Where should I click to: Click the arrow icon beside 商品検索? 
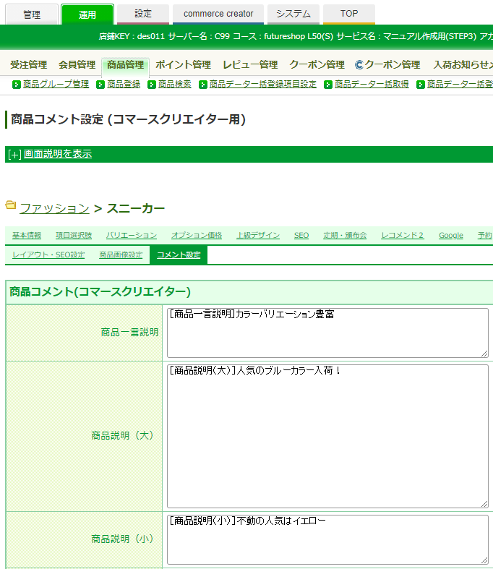point(152,85)
